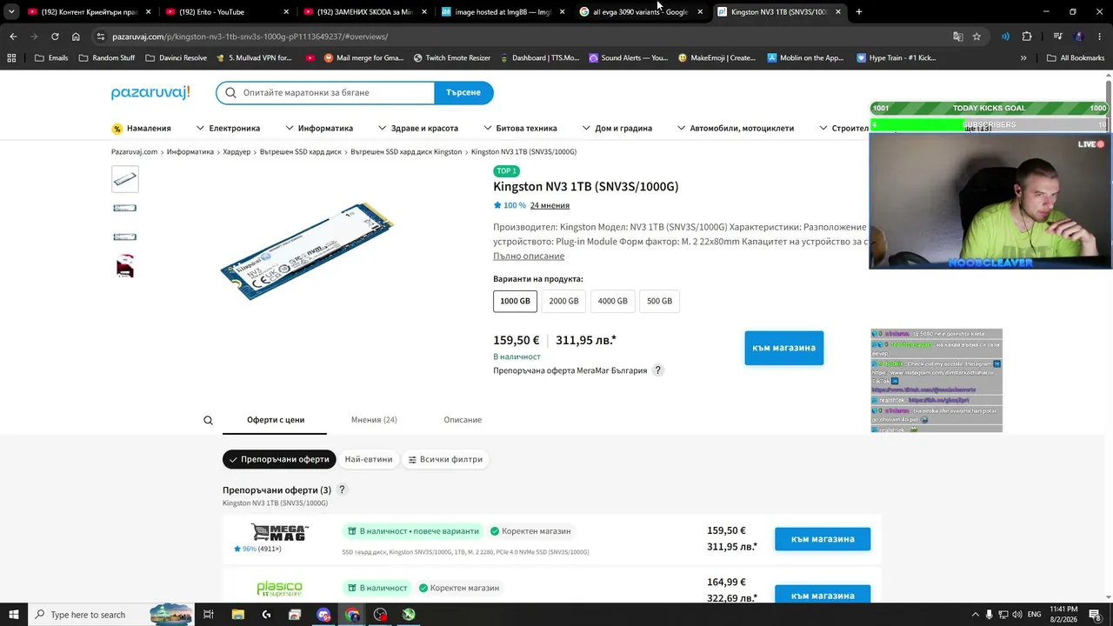Open the 24 мнения reviews link
Viewport: 1113px width, 626px height.
(550, 206)
